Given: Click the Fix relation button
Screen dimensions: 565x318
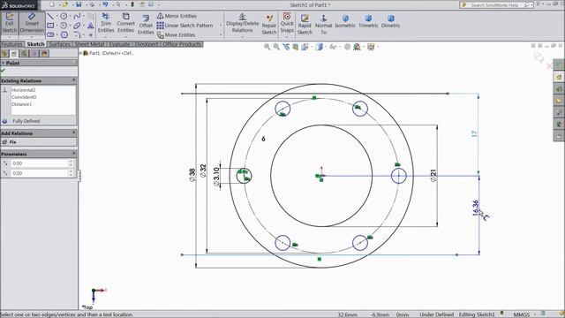Looking at the screenshot, I should (x=10, y=142).
